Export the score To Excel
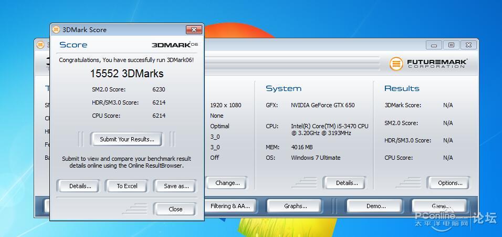The width and height of the screenshot is (502, 237). (x=127, y=186)
